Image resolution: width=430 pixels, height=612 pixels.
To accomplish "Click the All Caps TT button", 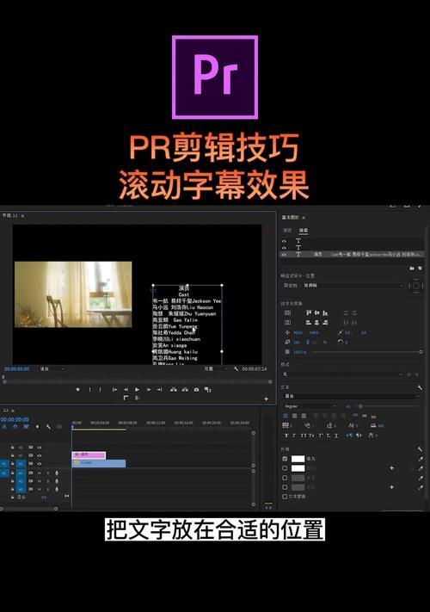I will (303, 436).
